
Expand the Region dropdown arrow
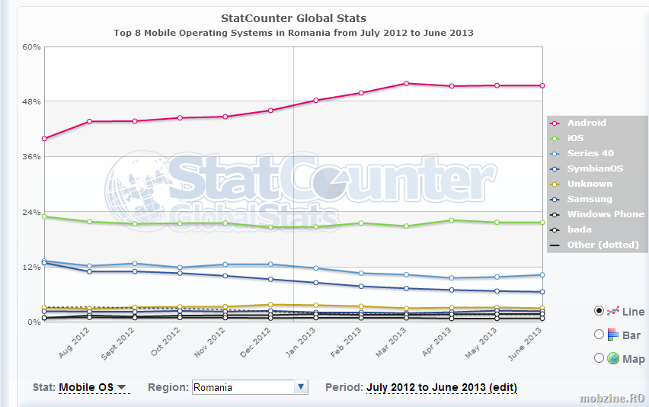click(x=301, y=387)
